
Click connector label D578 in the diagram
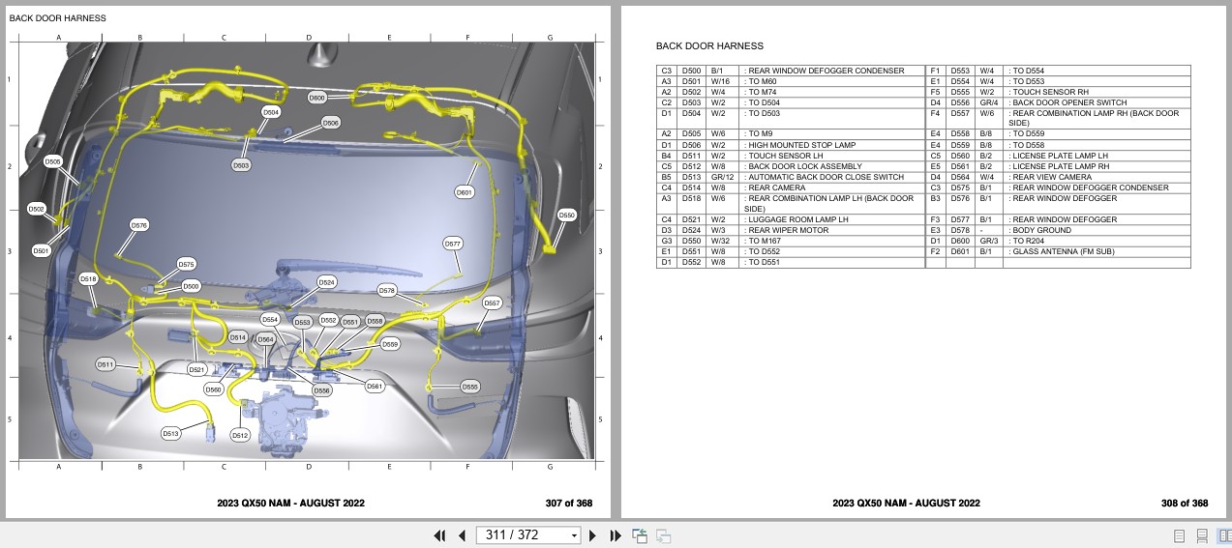point(387,290)
